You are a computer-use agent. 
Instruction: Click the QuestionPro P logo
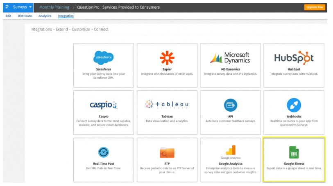[x=7, y=7]
